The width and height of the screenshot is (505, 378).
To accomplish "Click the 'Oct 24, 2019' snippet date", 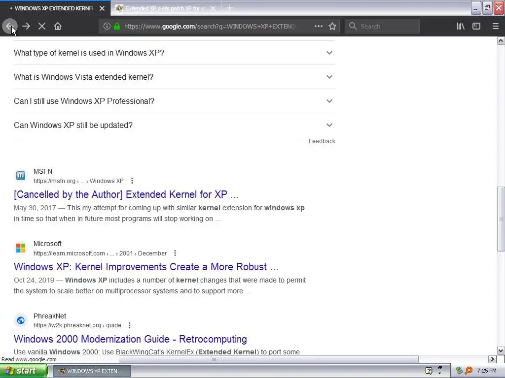I will coord(34,280).
